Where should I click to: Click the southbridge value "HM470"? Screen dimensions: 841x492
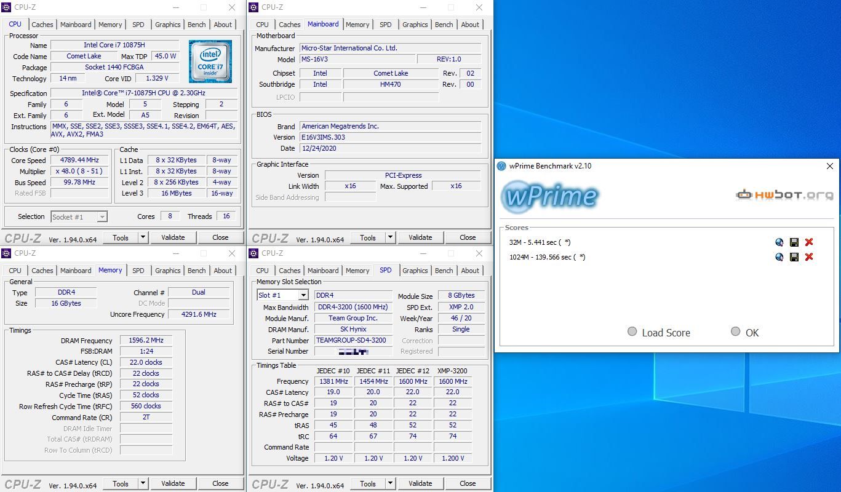point(391,84)
